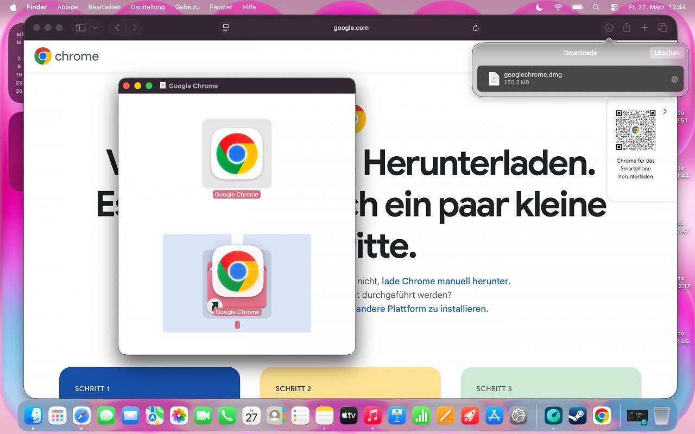
Task: Open App Store from the Dock
Action: [494, 416]
